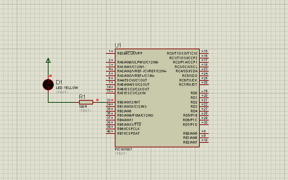Click pin label RB4/AN11
This screenshot has width=288, height=180.
125,120
